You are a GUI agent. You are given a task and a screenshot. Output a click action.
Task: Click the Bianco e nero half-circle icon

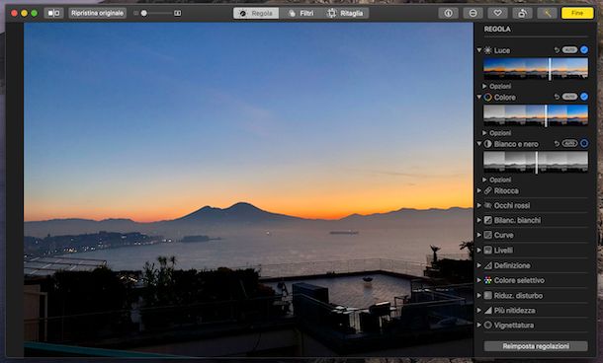point(488,144)
